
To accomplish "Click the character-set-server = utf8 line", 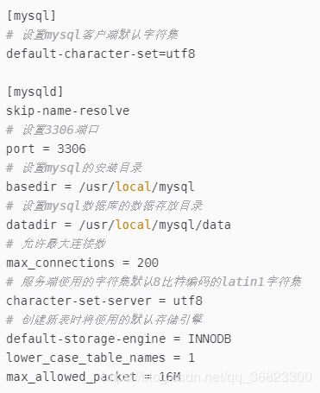I will pos(104,301).
